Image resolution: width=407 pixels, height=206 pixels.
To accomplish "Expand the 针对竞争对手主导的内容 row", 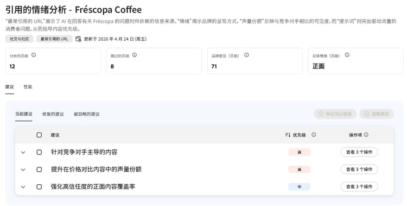I will [23, 152].
